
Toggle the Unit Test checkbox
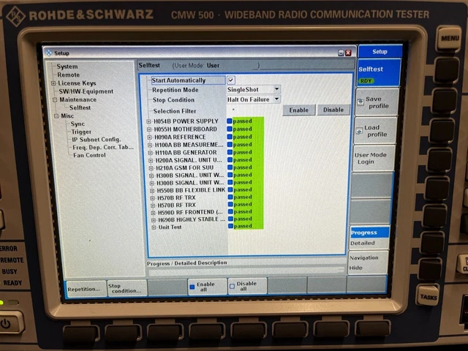pos(231,226)
